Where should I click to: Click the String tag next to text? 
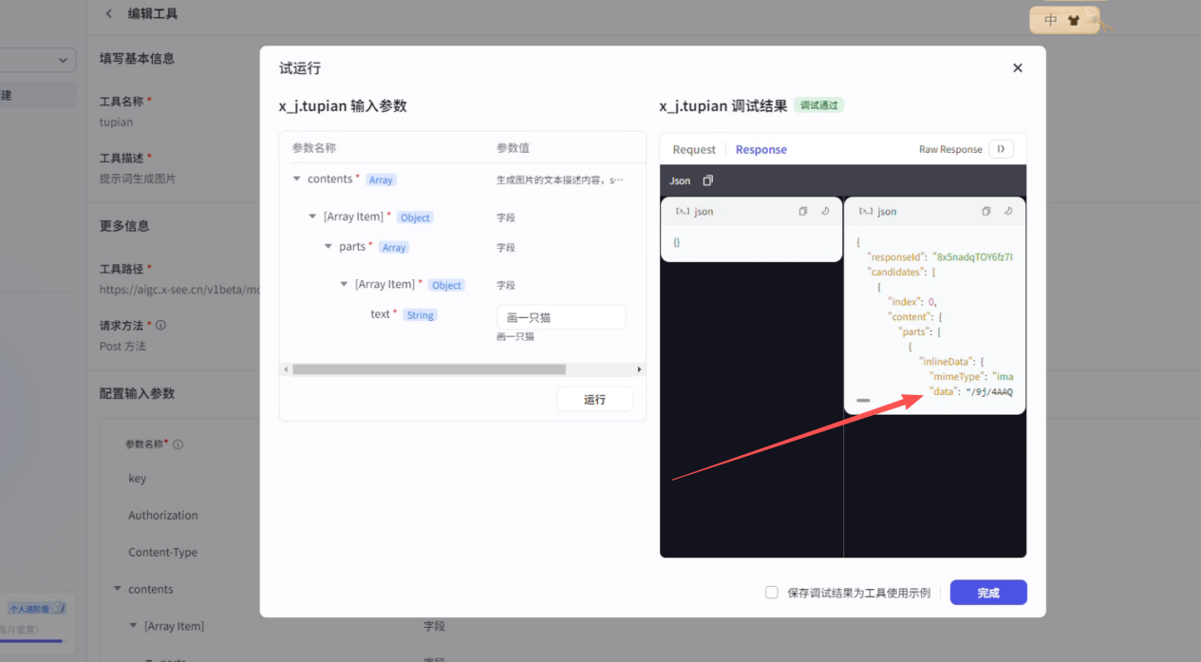click(x=420, y=315)
